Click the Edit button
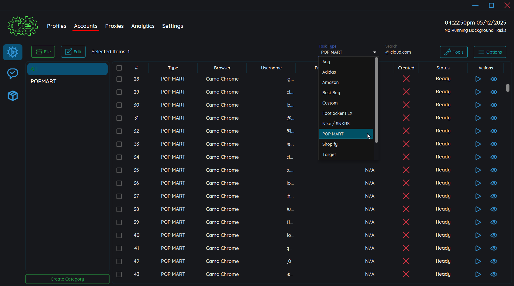The height and width of the screenshot is (286, 514). click(73, 52)
